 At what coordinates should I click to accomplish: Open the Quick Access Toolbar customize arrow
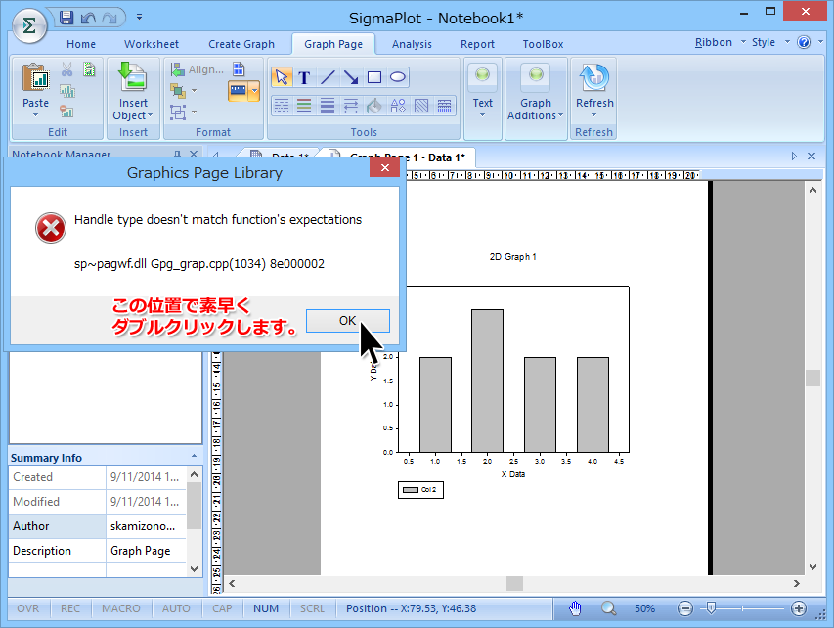point(140,17)
